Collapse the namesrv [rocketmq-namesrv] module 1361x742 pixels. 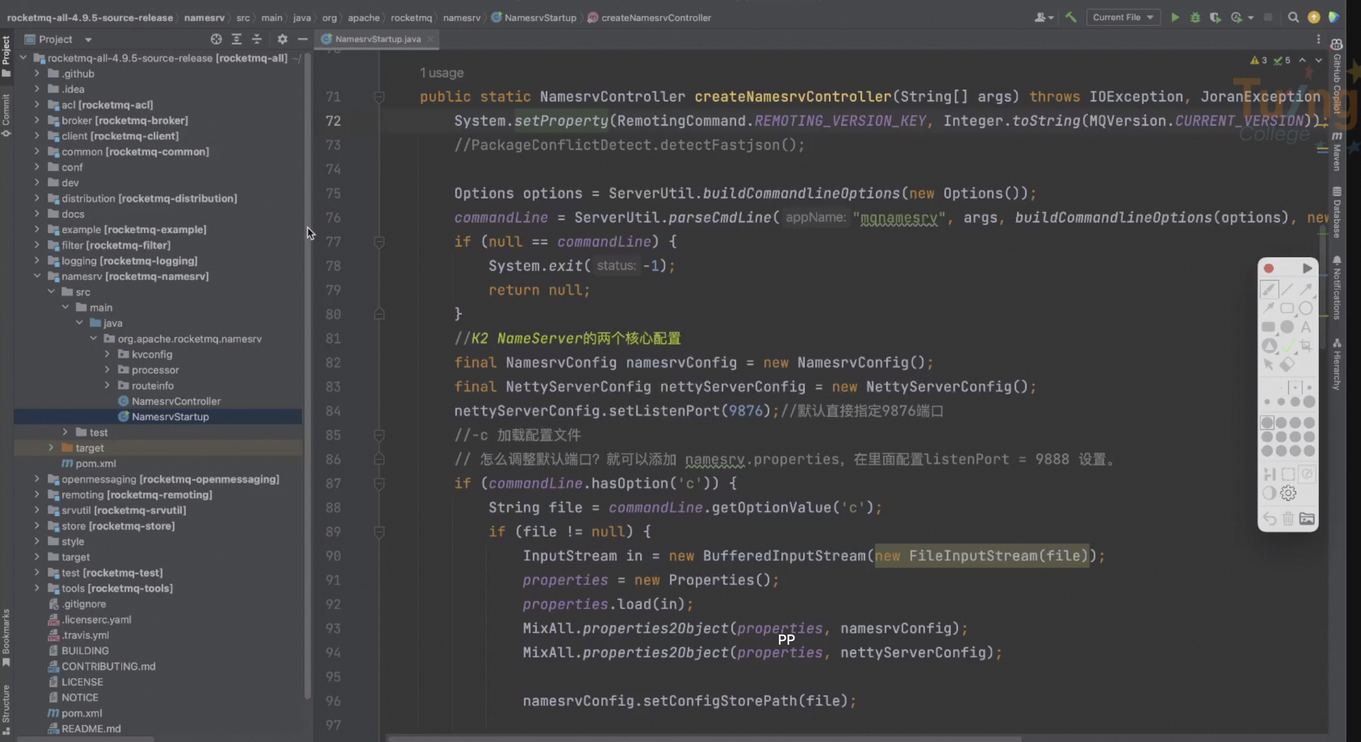(x=37, y=276)
